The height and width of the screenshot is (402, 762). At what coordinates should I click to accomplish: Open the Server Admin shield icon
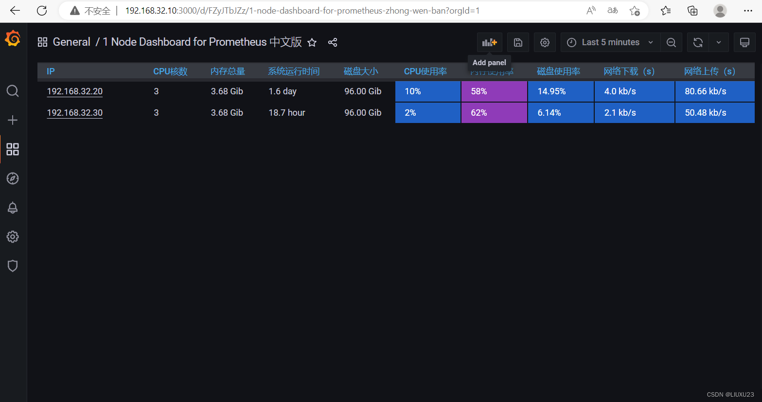13,266
